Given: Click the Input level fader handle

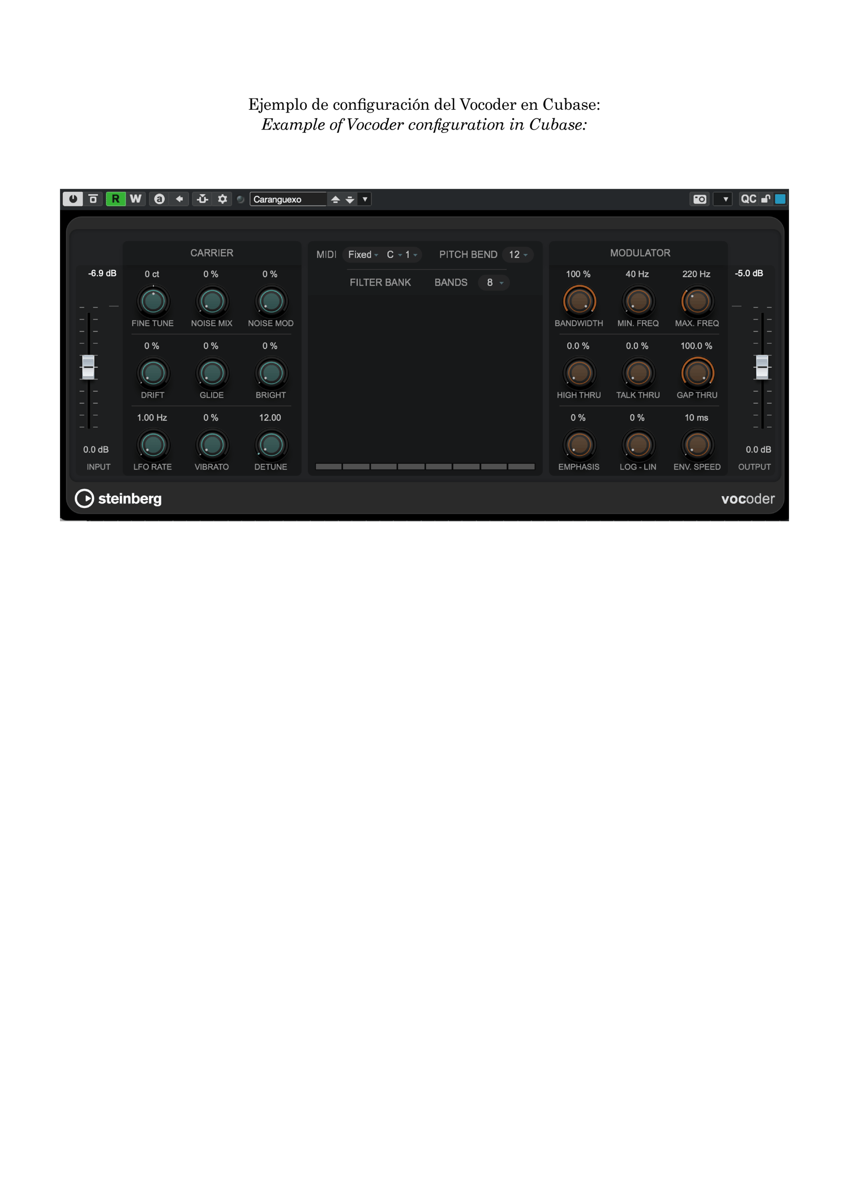Looking at the screenshot, I should pyautogui.click(x=88, y=367).
